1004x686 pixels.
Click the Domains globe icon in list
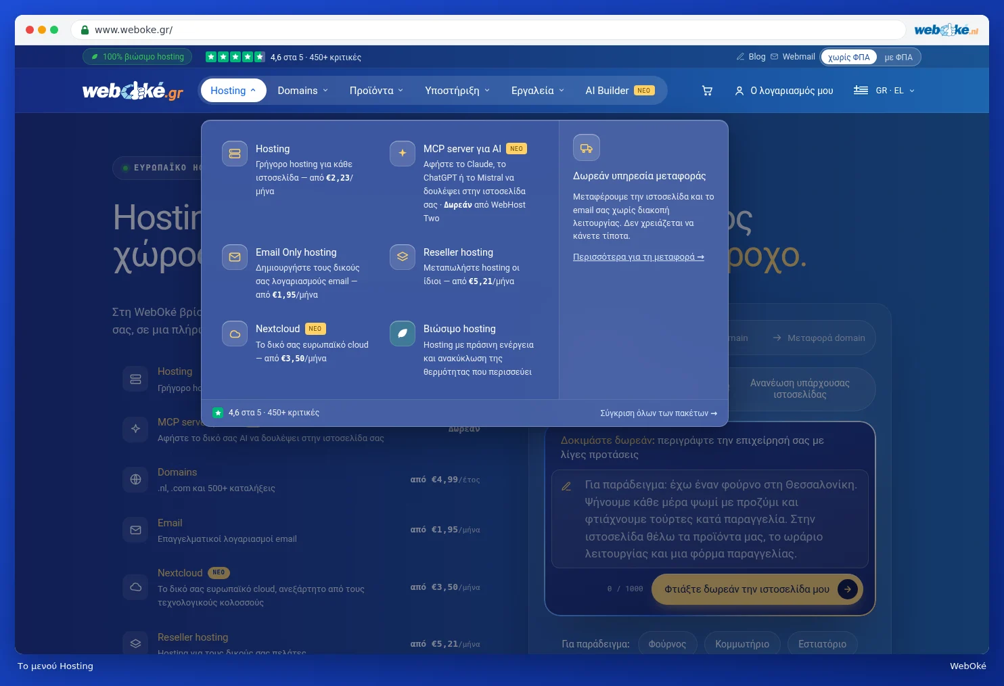pos(135,480)
